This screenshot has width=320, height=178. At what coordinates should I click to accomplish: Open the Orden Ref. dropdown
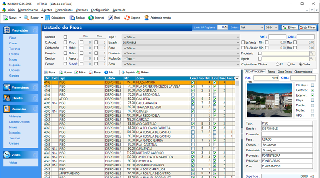tap(252, 28)
